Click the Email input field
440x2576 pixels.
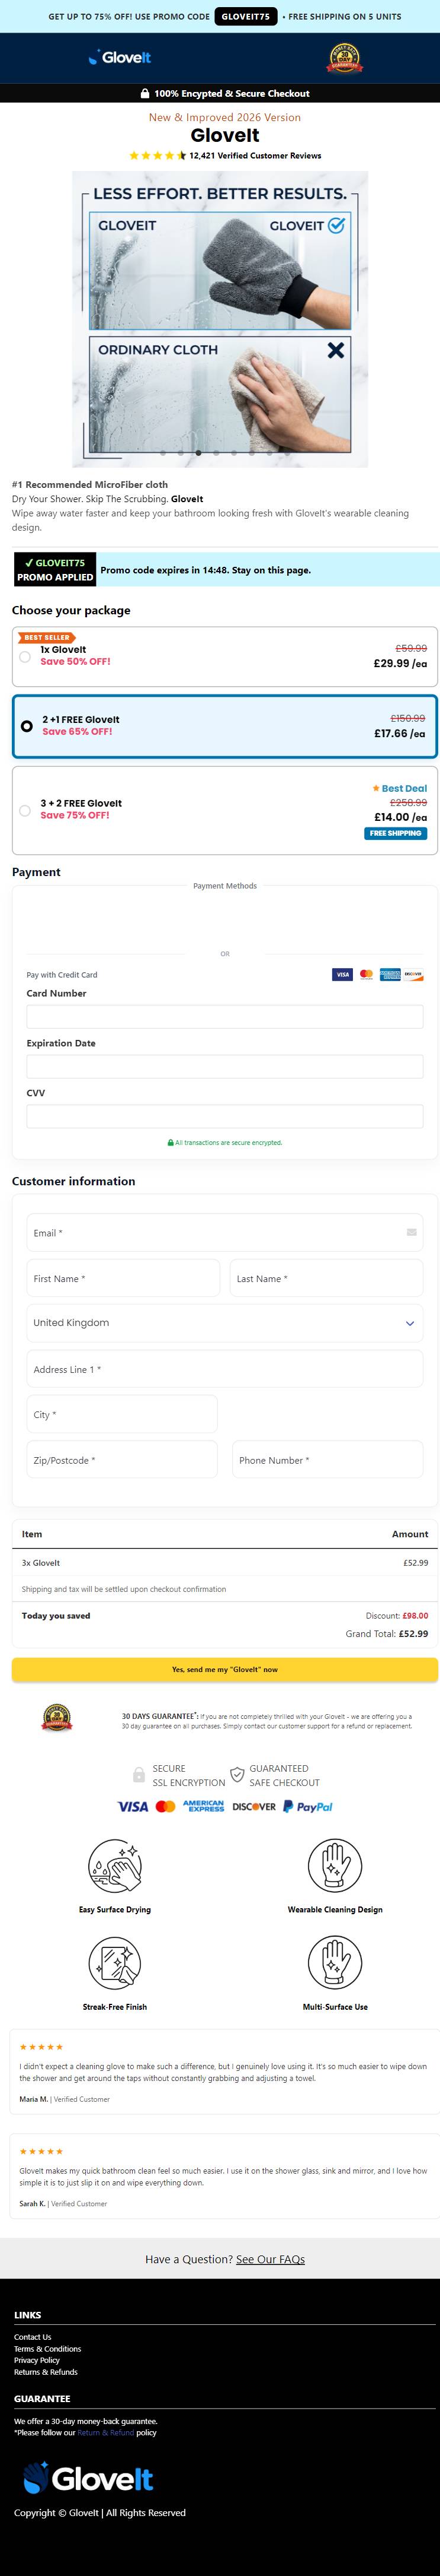click(224, 1232)
